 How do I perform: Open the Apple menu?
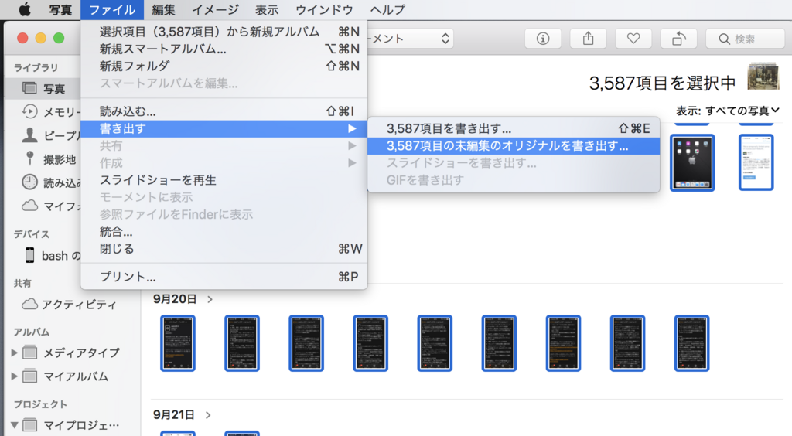coord(24,9)
